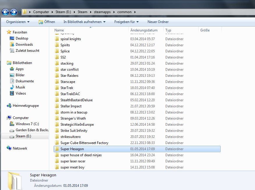255x190 pixels.
Task: Select the strikesuitzero folder icon
Action: [x=57, y=137]
